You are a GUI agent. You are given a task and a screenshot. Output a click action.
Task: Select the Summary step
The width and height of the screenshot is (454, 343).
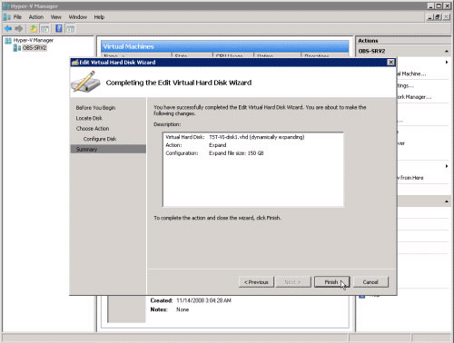click(x=108, y=149)
